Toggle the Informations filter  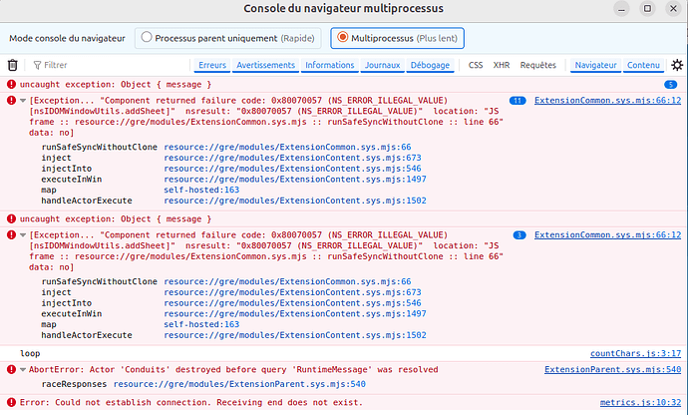tap(329, 65)
